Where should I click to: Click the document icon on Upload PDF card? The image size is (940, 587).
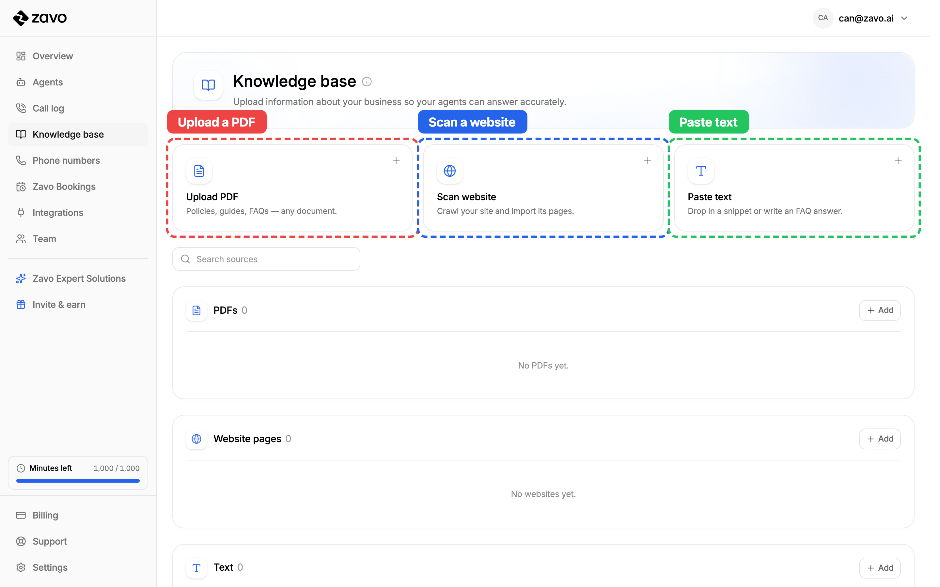(199, 171)
